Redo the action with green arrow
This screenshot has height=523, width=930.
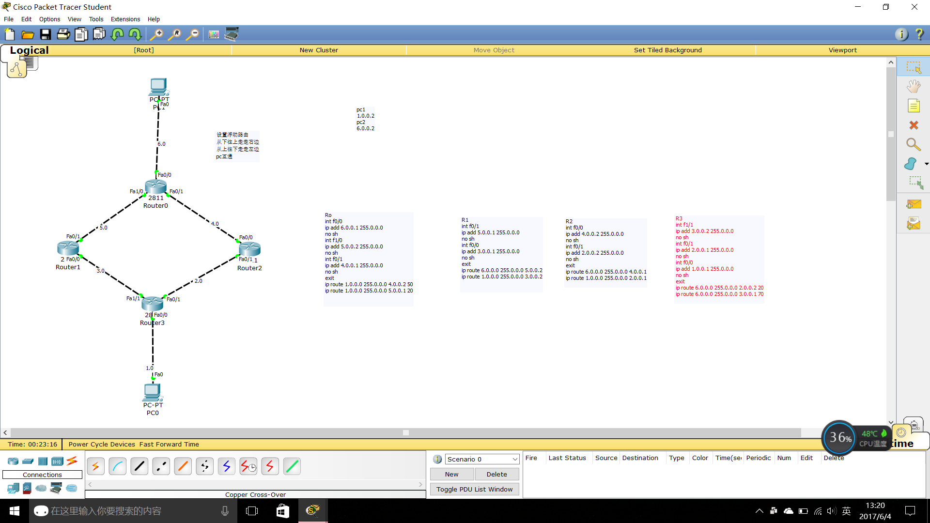[135, 34]
